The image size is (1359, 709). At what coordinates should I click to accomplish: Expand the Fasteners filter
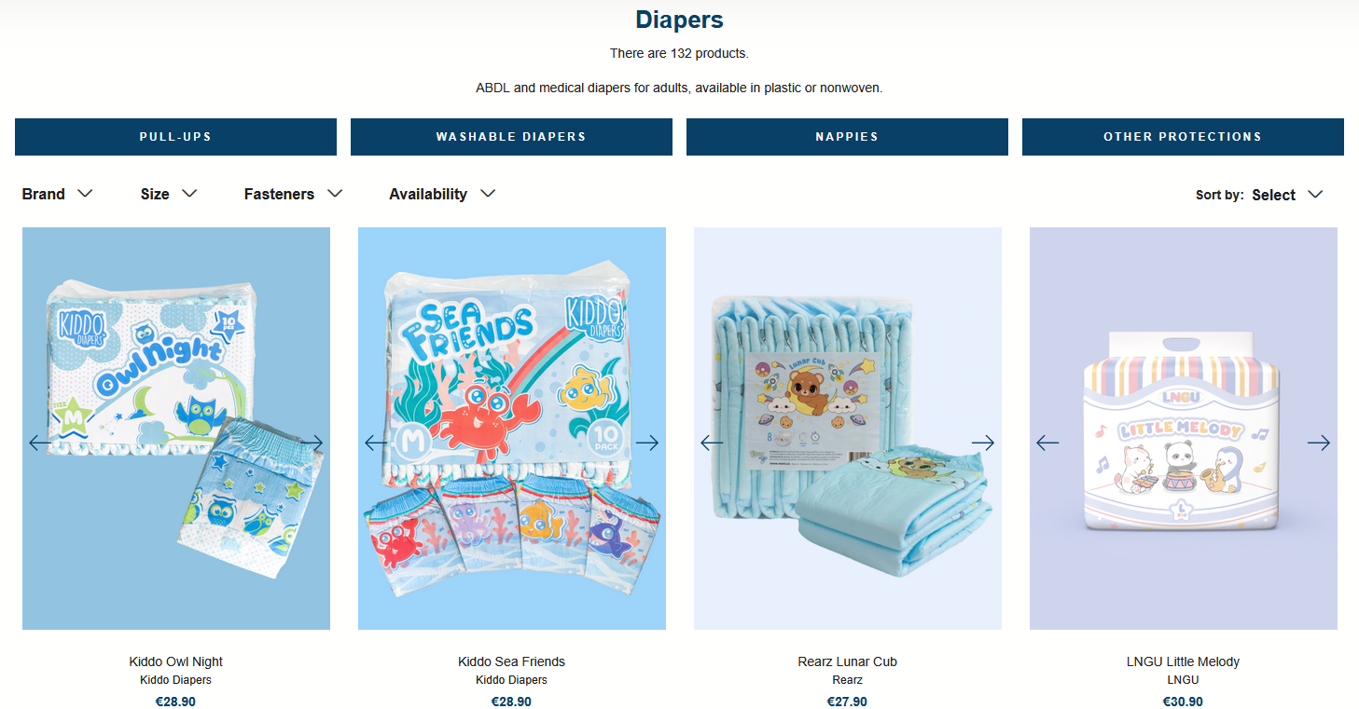[294, 194]
